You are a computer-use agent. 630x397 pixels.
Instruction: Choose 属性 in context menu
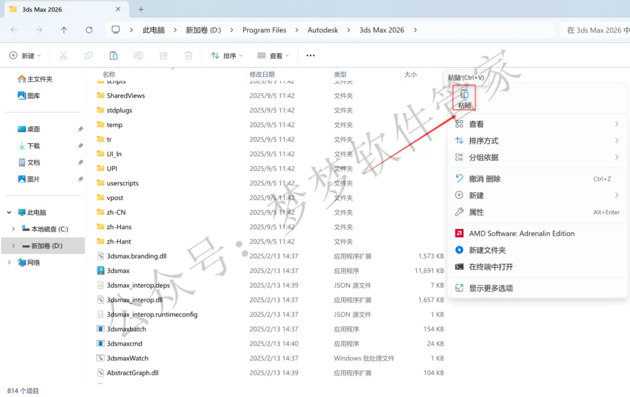[537, 212]
